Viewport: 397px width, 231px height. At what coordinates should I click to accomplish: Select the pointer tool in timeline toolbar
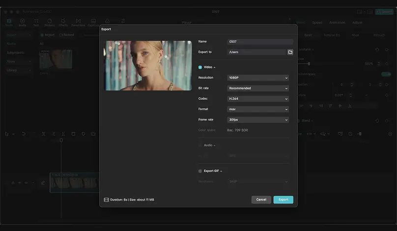[7, 134]
